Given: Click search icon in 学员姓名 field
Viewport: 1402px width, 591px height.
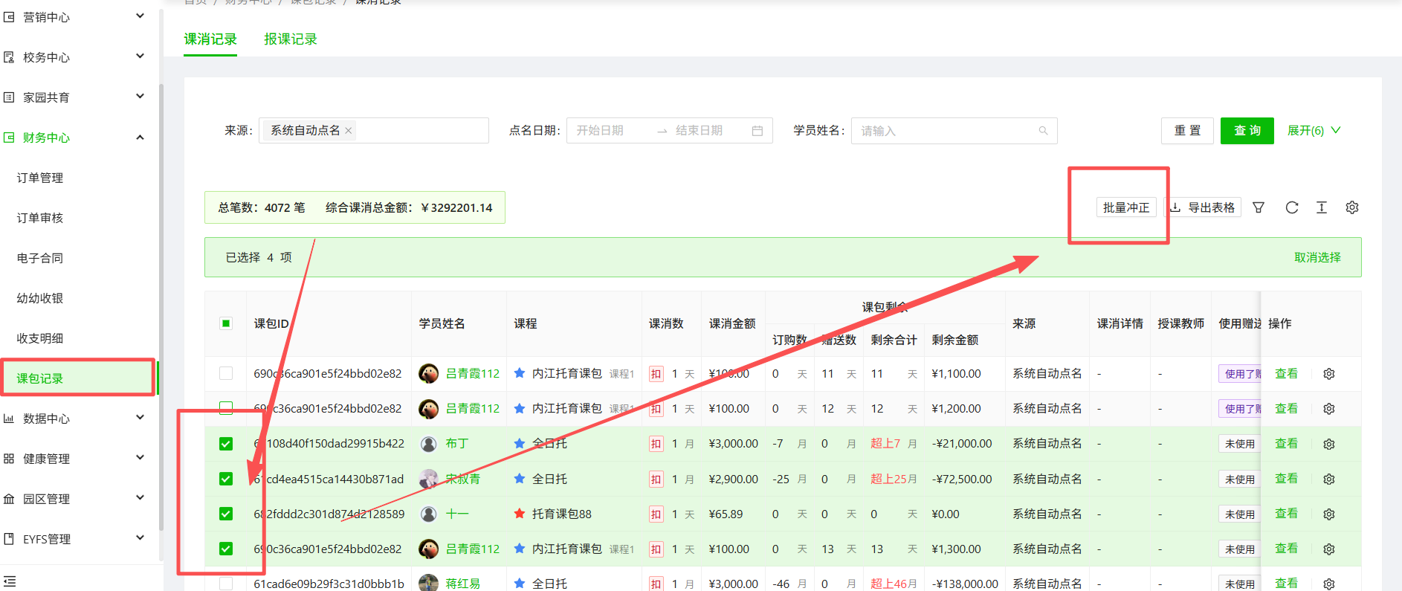Looking at the screenshot, I should [1043, 131].
